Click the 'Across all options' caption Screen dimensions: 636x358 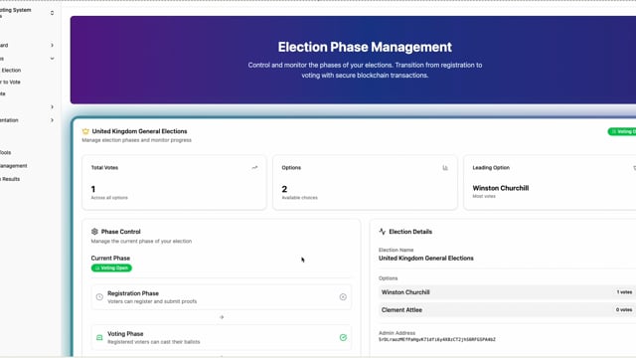[x=109, y=198]
